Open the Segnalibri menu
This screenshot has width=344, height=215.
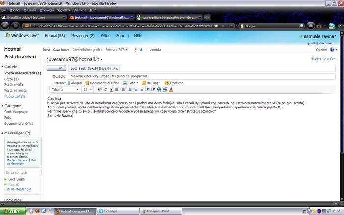pos(63,10)
